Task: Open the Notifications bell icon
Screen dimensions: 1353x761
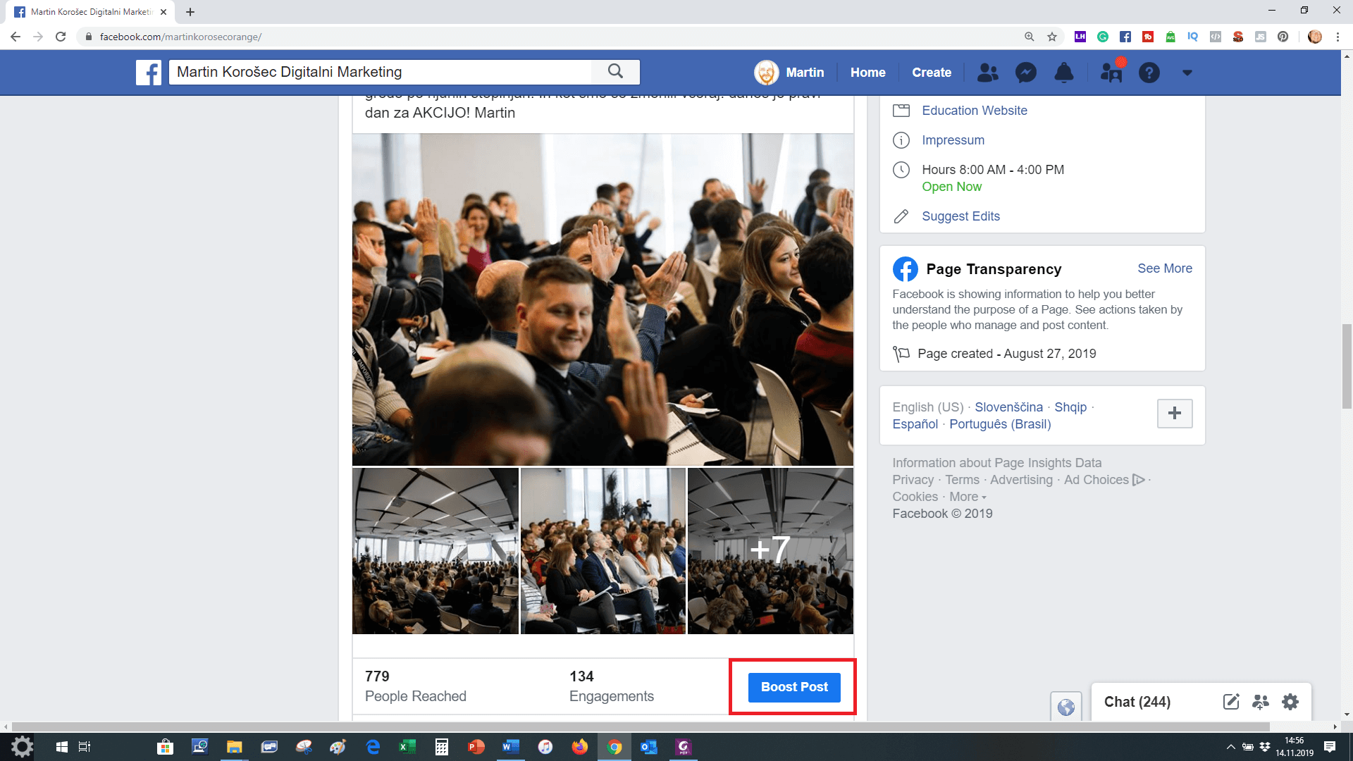Action: [1063, 73]
